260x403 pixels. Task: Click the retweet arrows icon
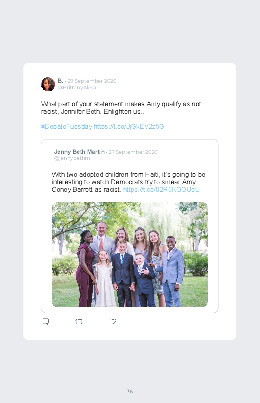(x=79, y=322)
